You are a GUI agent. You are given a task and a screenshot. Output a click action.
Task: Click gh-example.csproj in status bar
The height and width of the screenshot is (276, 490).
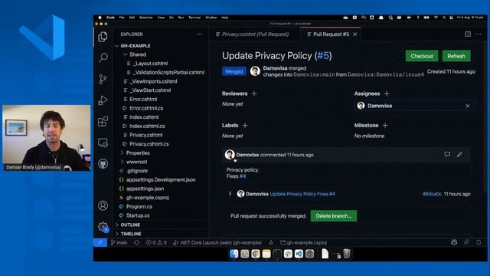[x=304, y=242]
